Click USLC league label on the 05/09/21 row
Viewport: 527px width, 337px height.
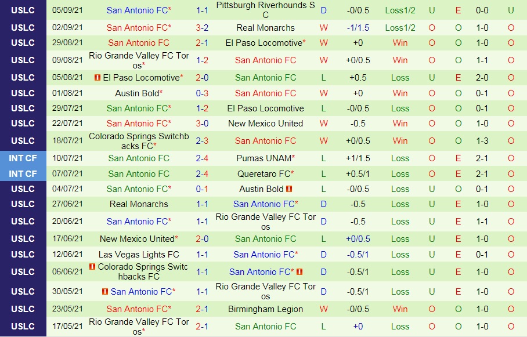click(23, 10)
